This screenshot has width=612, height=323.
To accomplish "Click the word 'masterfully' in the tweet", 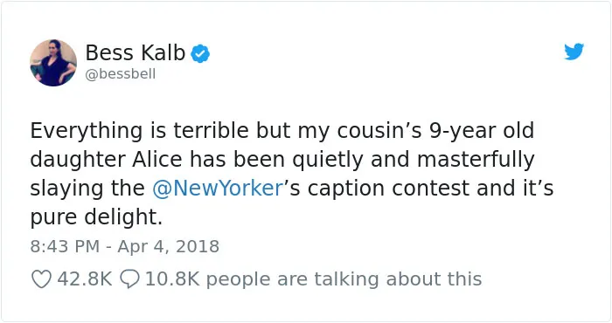I will tap(476, 160).
